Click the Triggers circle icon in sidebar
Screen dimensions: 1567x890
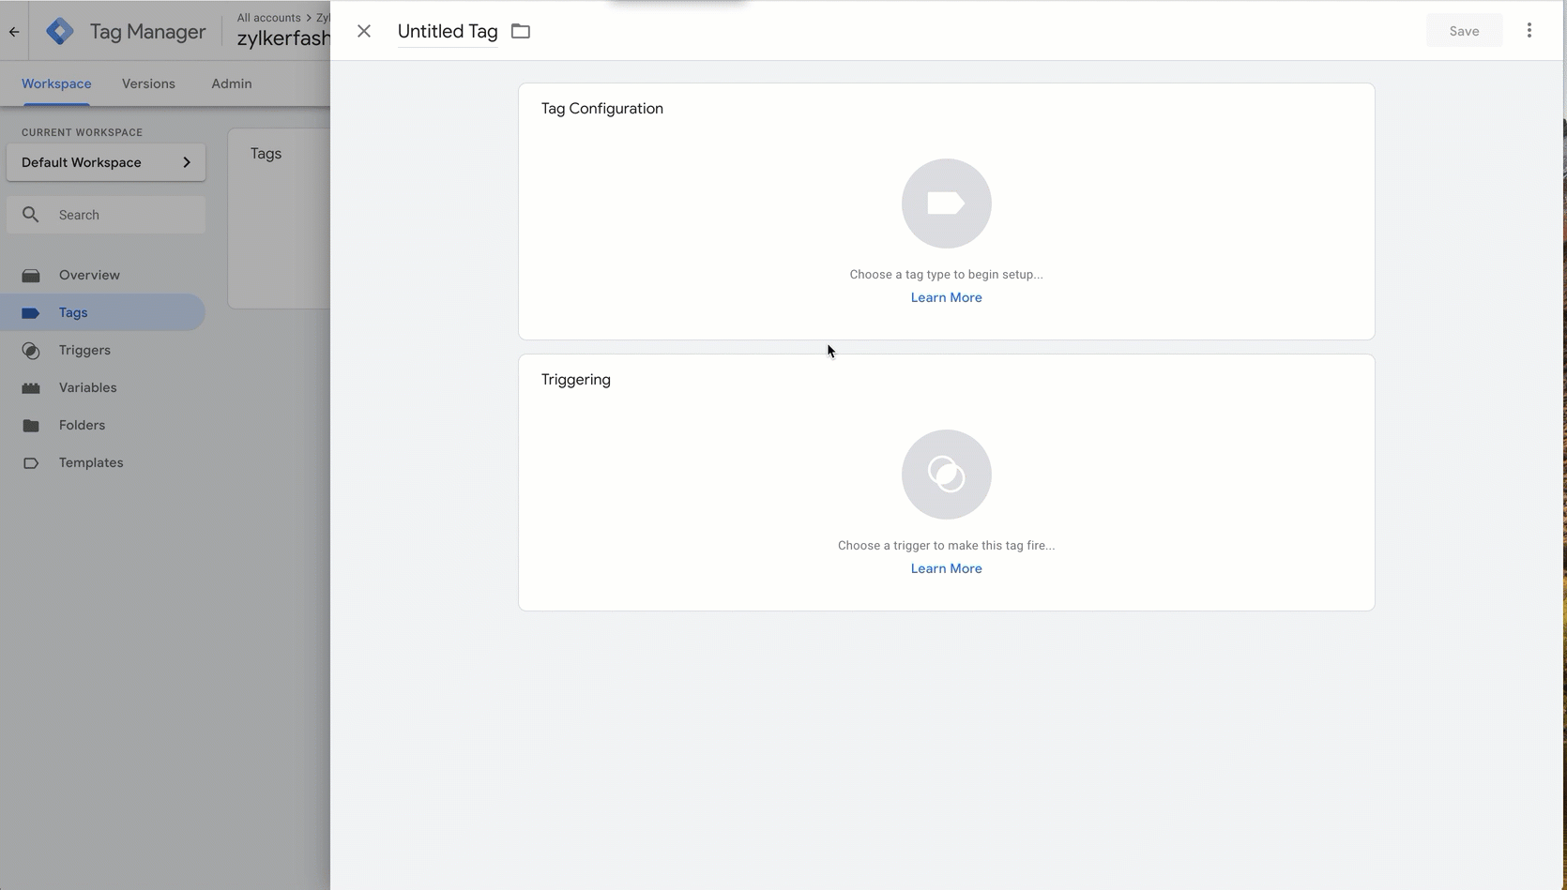pyautogui.click(x=31, y=351)
